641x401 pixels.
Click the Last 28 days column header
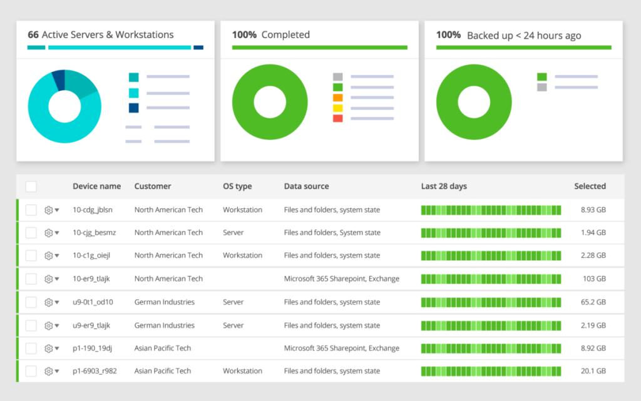click(444, 186)
